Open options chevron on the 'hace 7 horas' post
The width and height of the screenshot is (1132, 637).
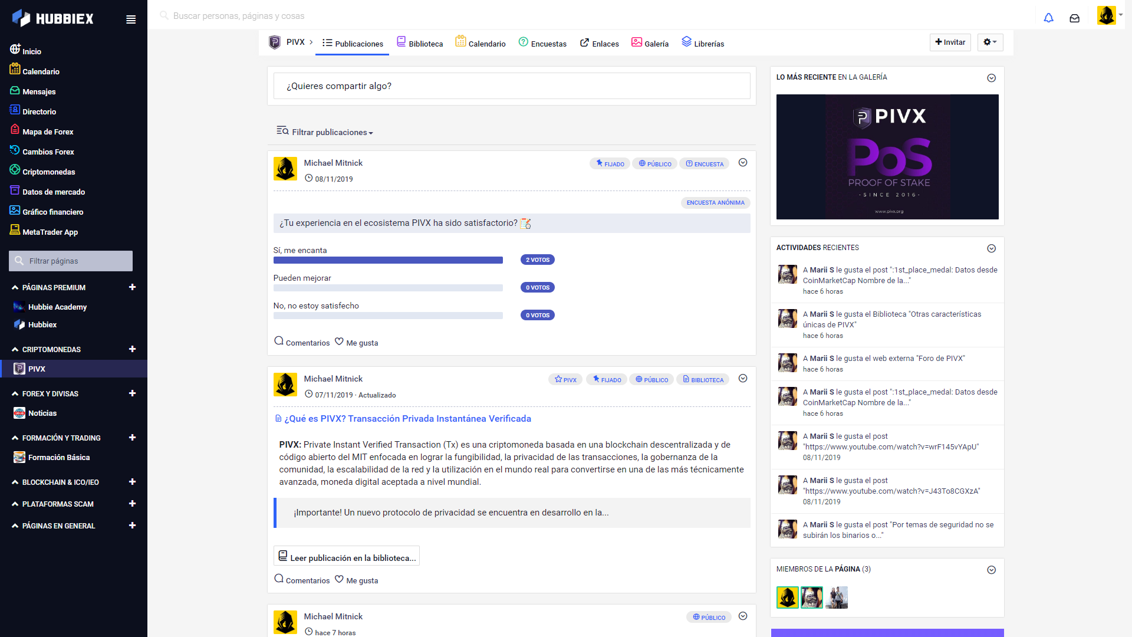pos(743,616)
